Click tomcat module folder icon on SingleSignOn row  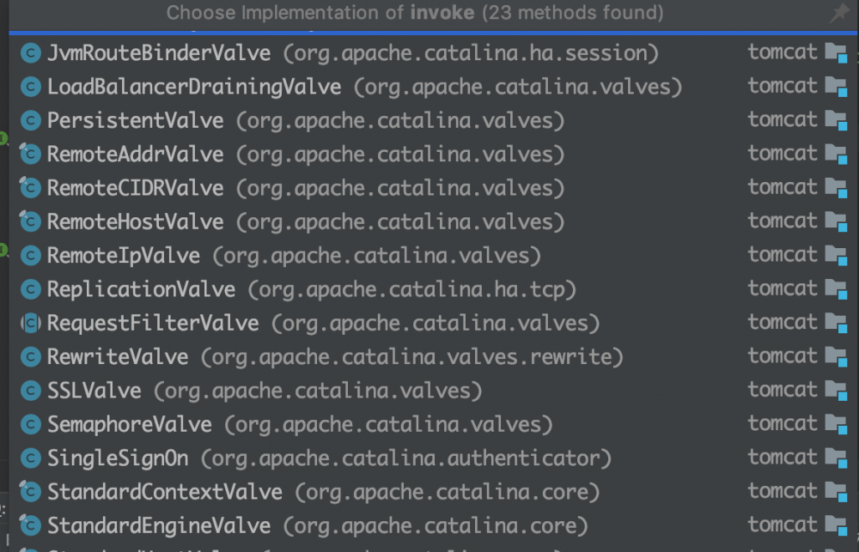click(835, 458)
